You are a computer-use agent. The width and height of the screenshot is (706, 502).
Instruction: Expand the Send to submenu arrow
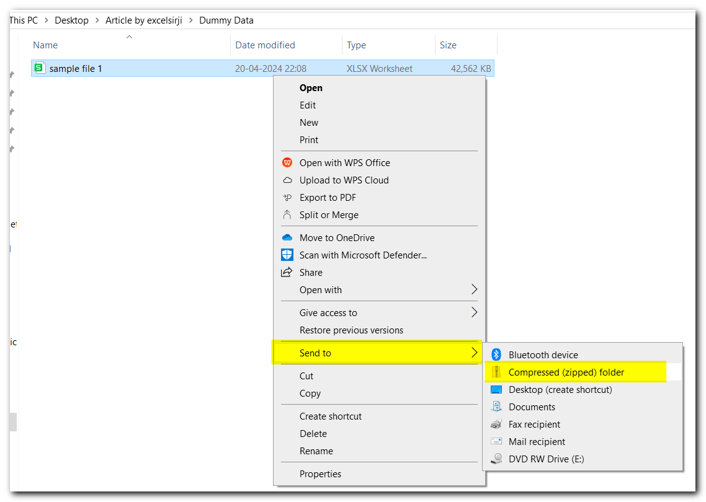coord(475,353)
